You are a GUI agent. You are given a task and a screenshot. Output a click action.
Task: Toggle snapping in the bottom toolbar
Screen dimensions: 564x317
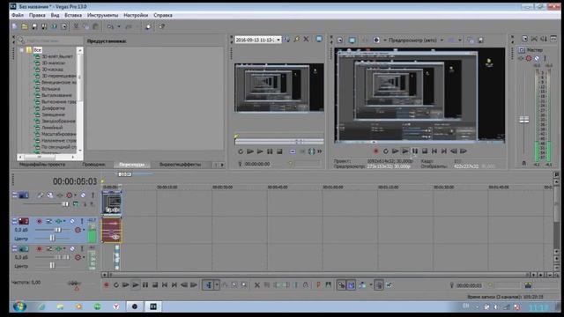[x=341, y=285]
